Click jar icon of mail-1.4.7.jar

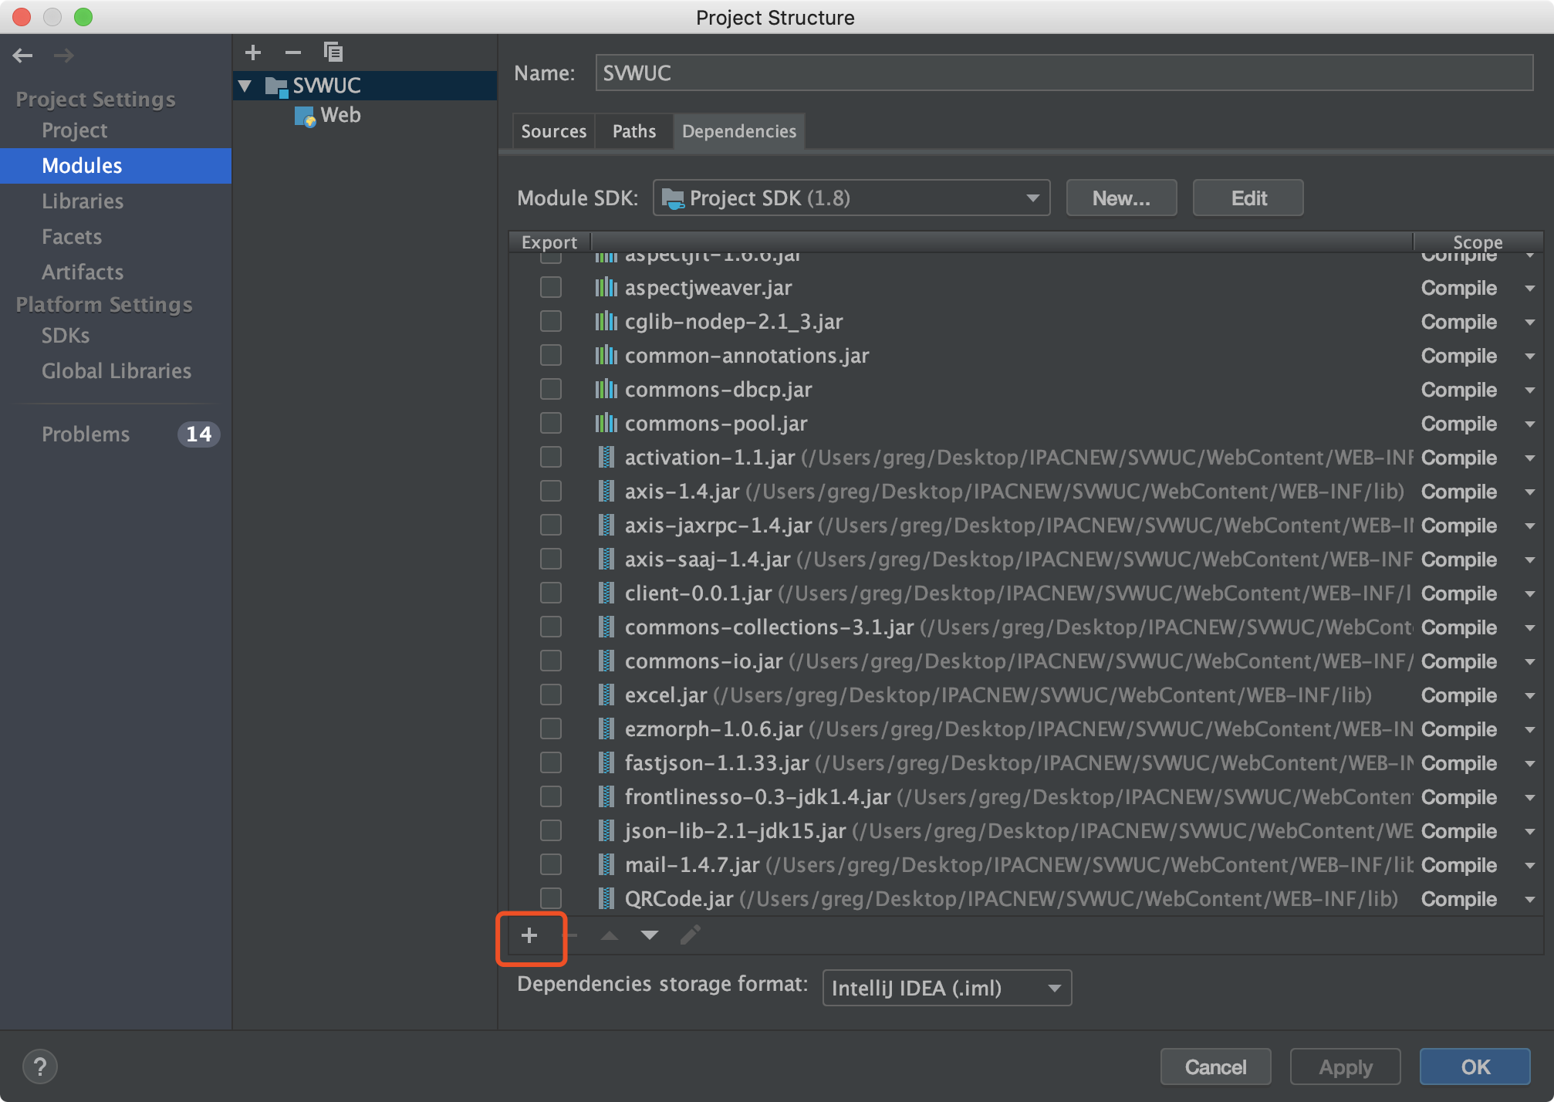click(606, 865)
